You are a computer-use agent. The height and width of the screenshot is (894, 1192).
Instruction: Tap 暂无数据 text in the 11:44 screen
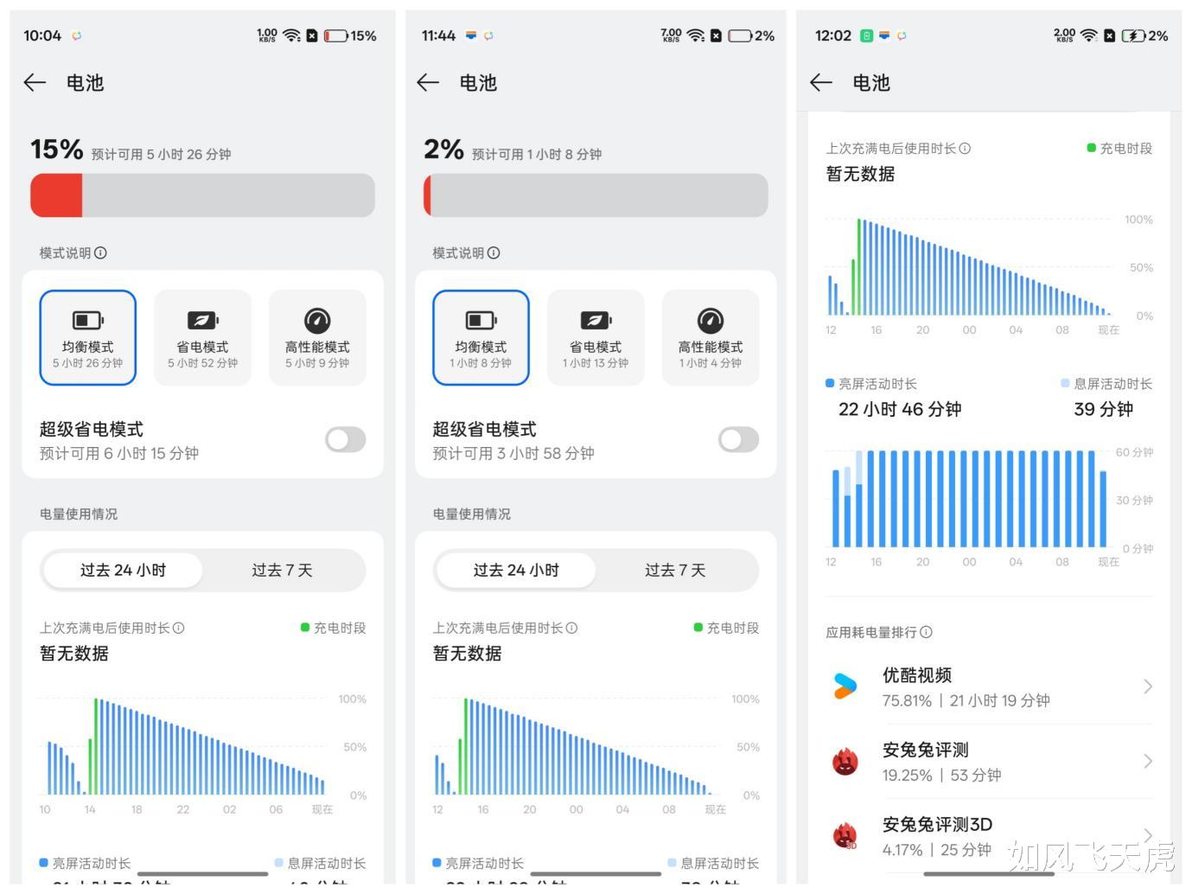pos(467,654)
